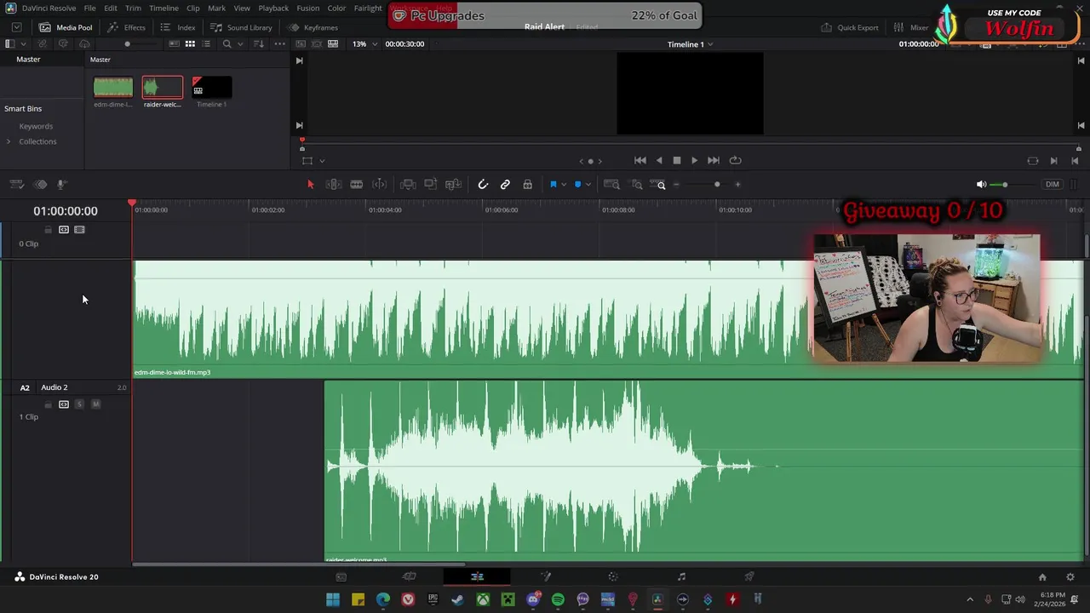
Task: Add a blue marker to the timeline
Action: pyautogui.click(x=577, y=184)
